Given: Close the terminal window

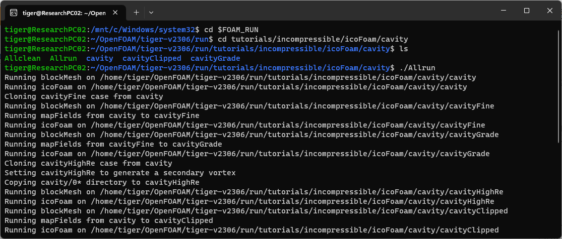Looking at the screenshot, I should click(x=549, y=11).
